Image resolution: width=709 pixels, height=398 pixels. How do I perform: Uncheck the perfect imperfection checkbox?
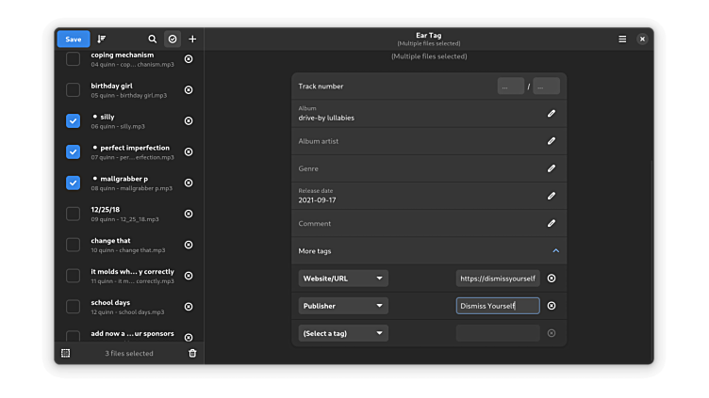coord(73,151)
